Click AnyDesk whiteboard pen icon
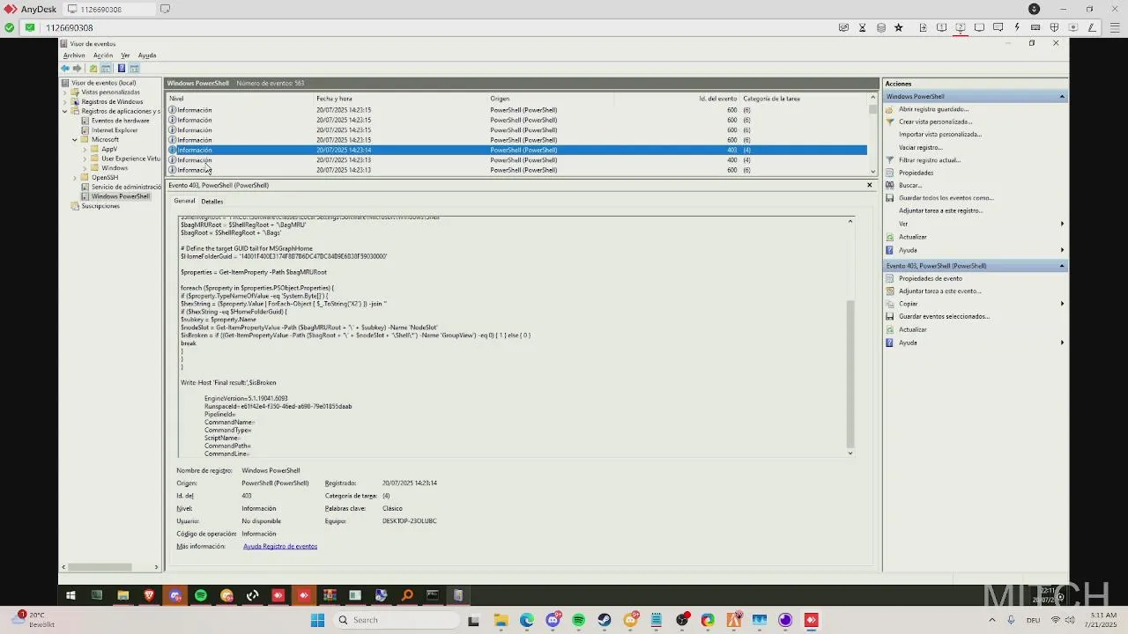 [1092, 27]
